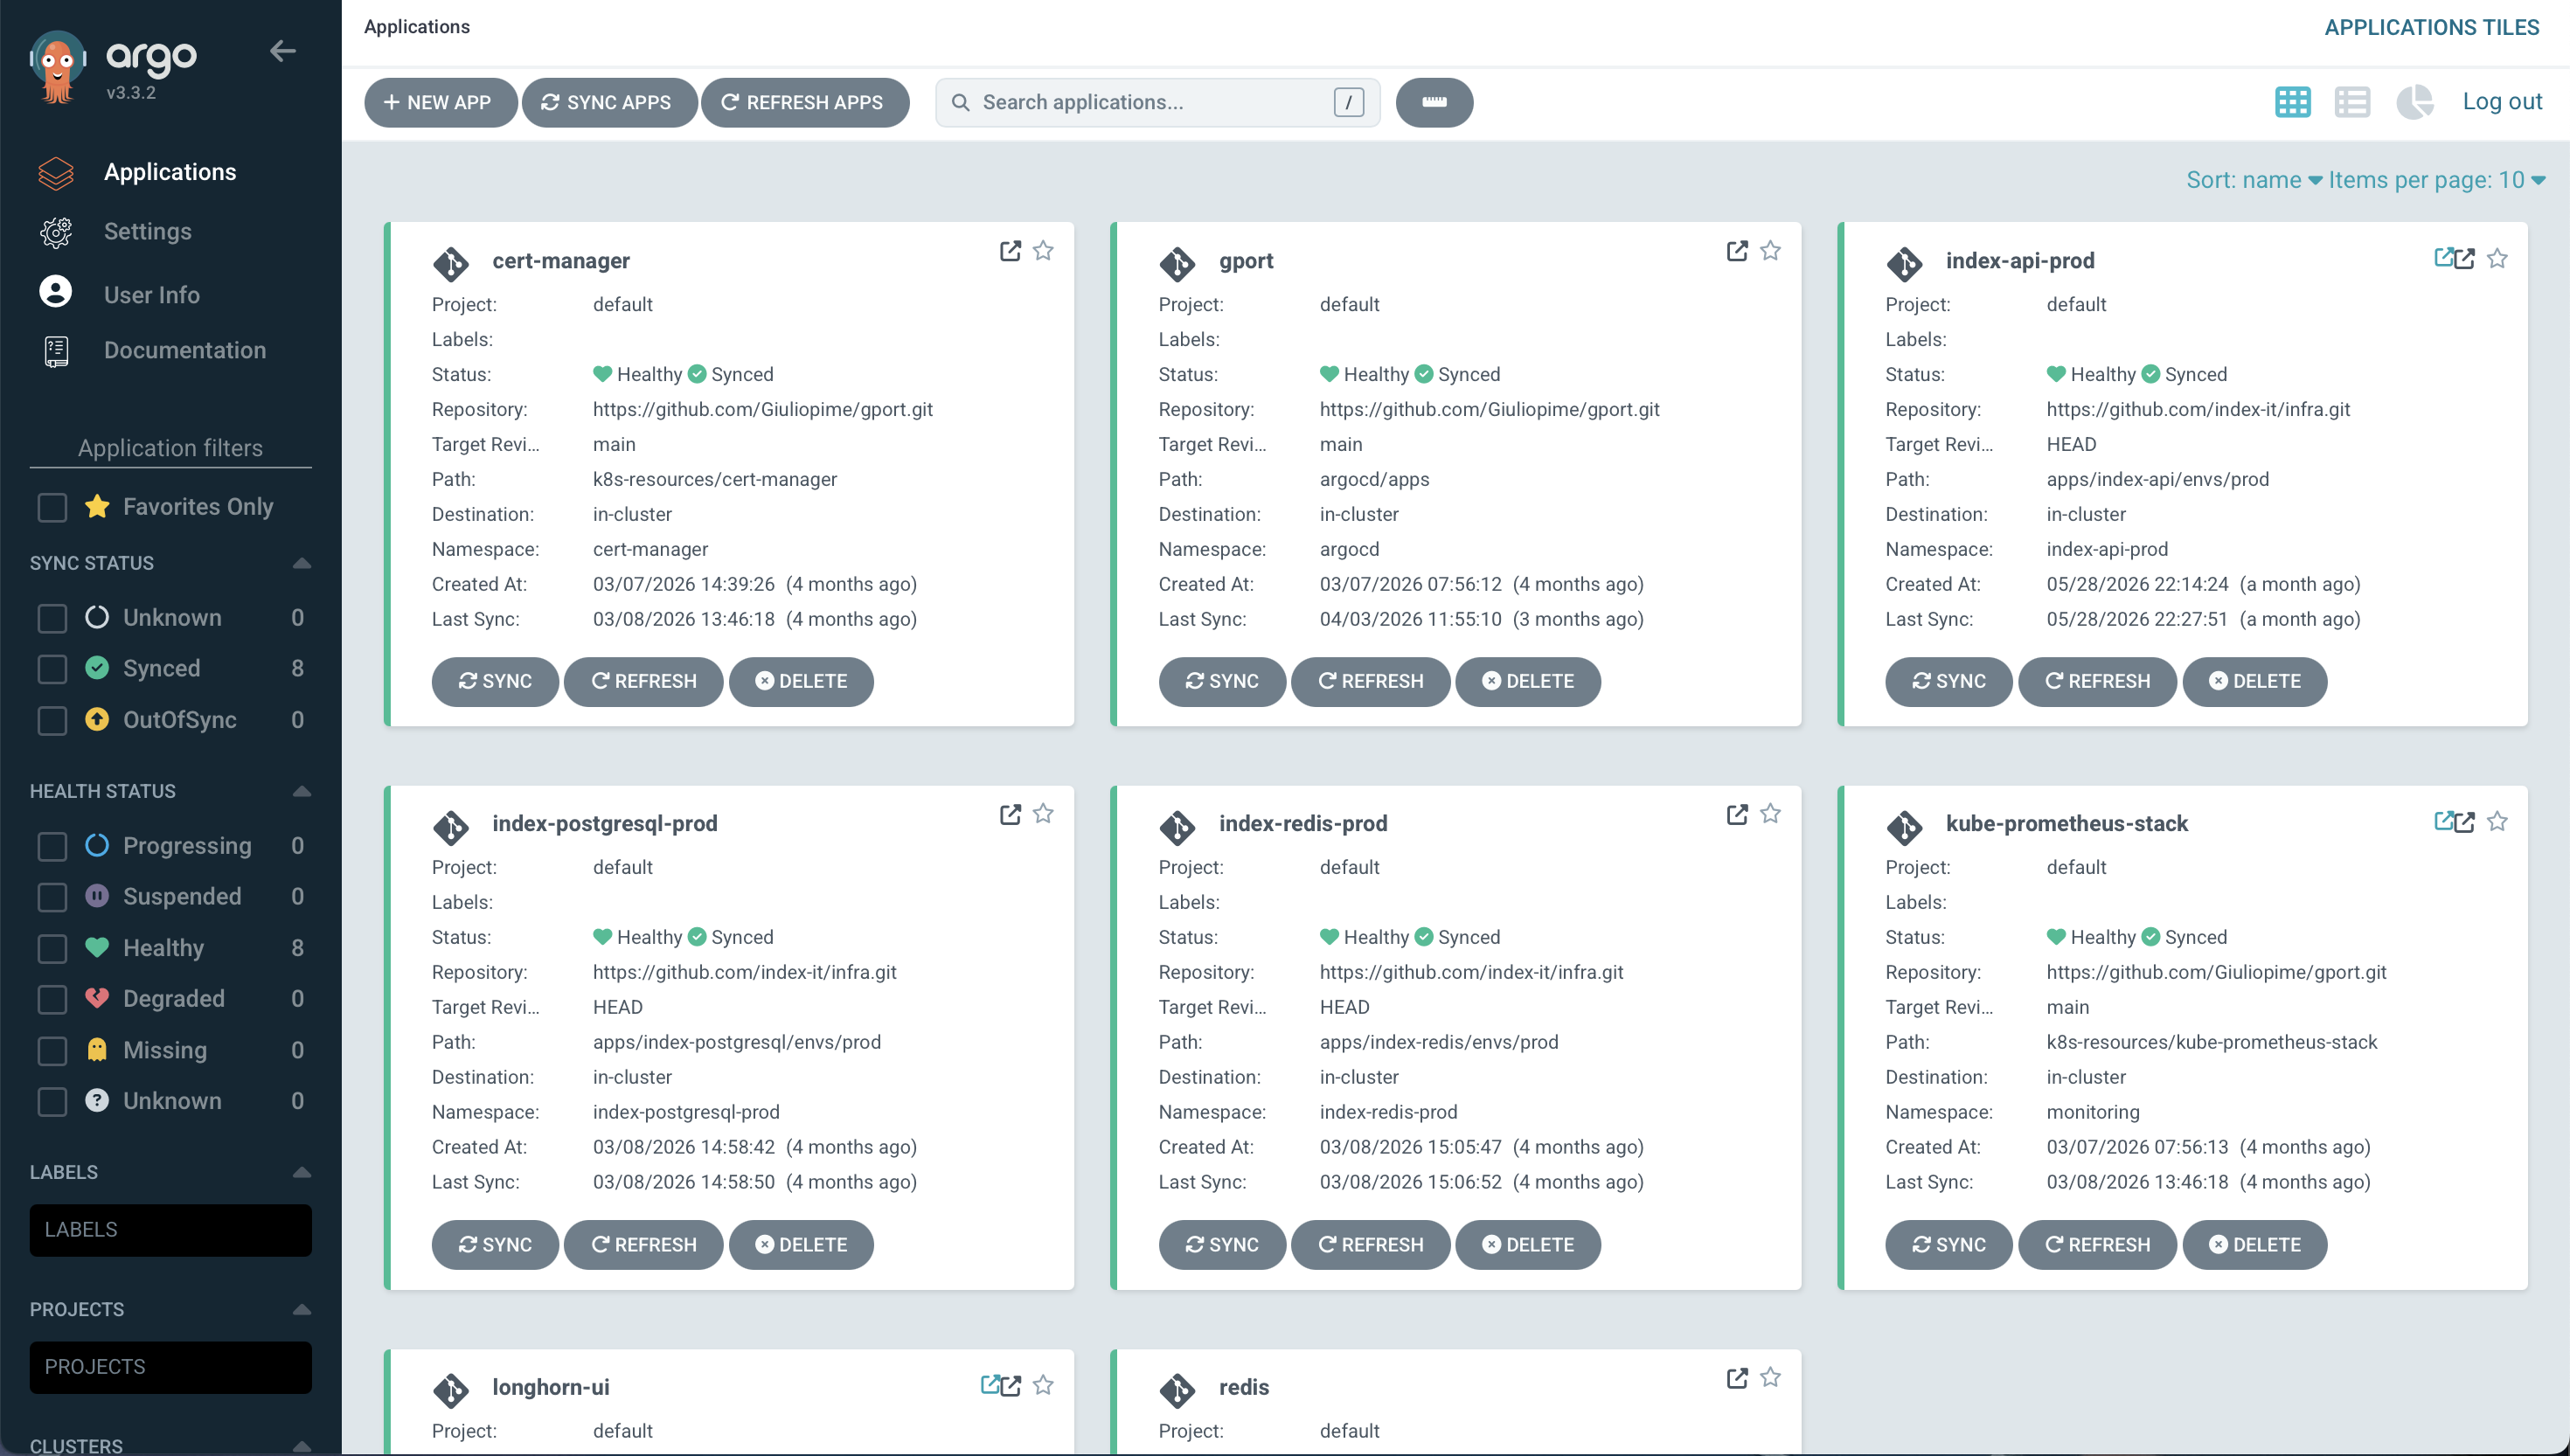Favorite the longhorn-ui application
Viewport: 2570px width, 1456px height.
coord(1043,1385)
